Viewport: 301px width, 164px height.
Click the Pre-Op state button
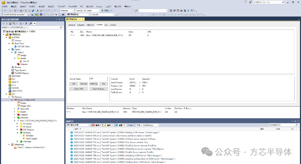click(x=84, y=84)
